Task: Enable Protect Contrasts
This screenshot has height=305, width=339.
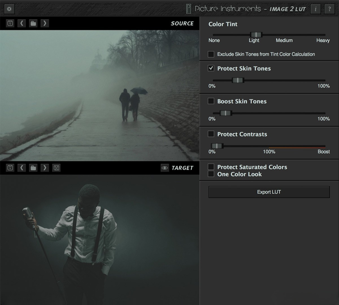Action: 211,134
